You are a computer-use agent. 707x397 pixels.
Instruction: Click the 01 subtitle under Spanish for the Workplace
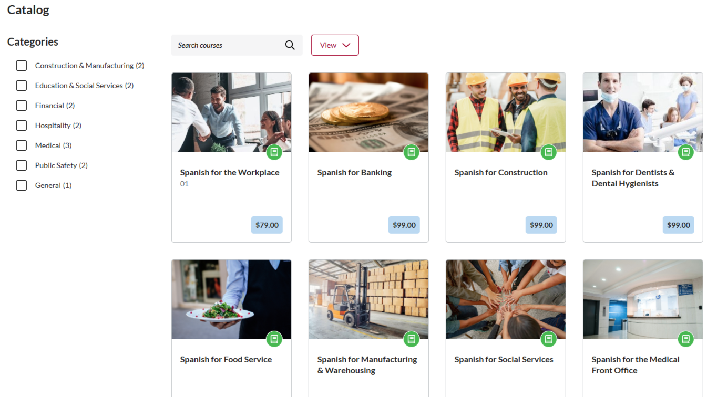point(185,184)
